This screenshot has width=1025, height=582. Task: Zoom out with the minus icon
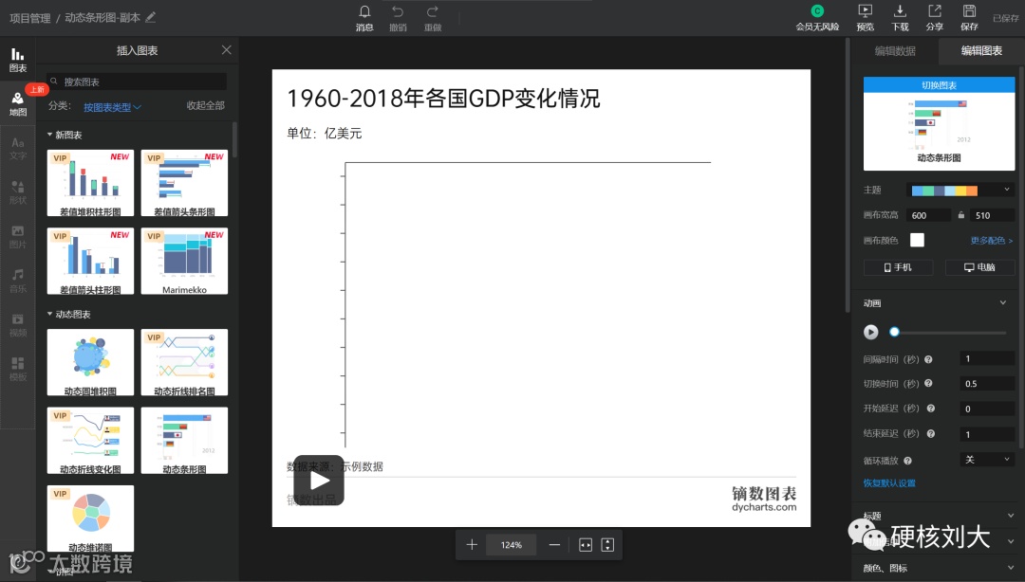(x=554, y=545)
